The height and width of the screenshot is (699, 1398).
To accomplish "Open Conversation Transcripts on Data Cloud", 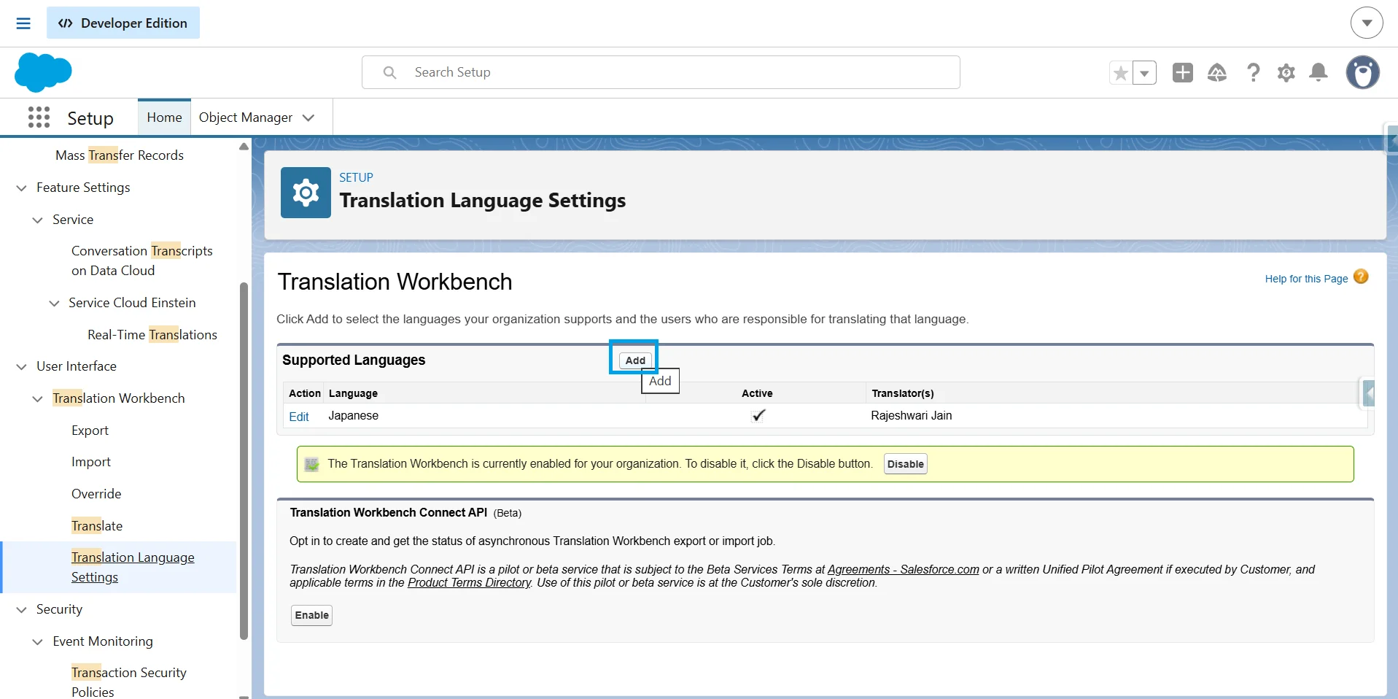I will click(x=142, y=260).
